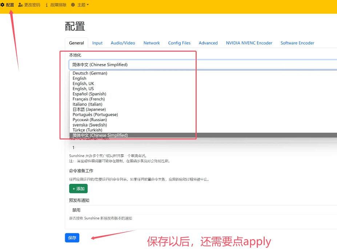The height and width of the screenshot is (249, 337).
Task: Select the Software Encoder tab
Action: 297,43
